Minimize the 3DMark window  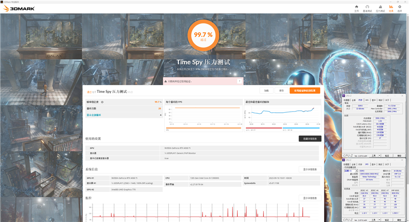(x=391, y=2)
